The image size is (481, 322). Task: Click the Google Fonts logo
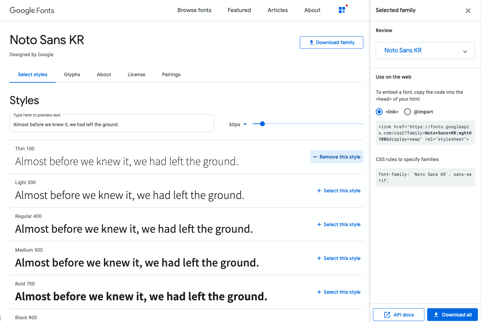pyautogui.click(x=32, y=10)
